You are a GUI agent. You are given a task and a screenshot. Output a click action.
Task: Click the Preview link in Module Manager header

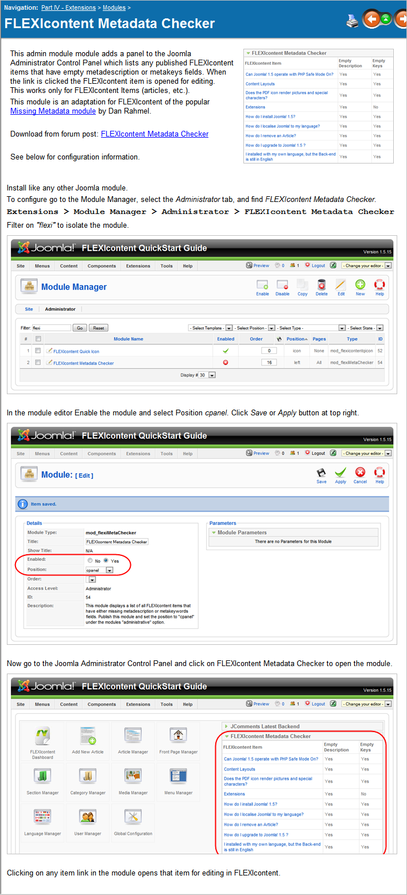[x=261, y=266]
